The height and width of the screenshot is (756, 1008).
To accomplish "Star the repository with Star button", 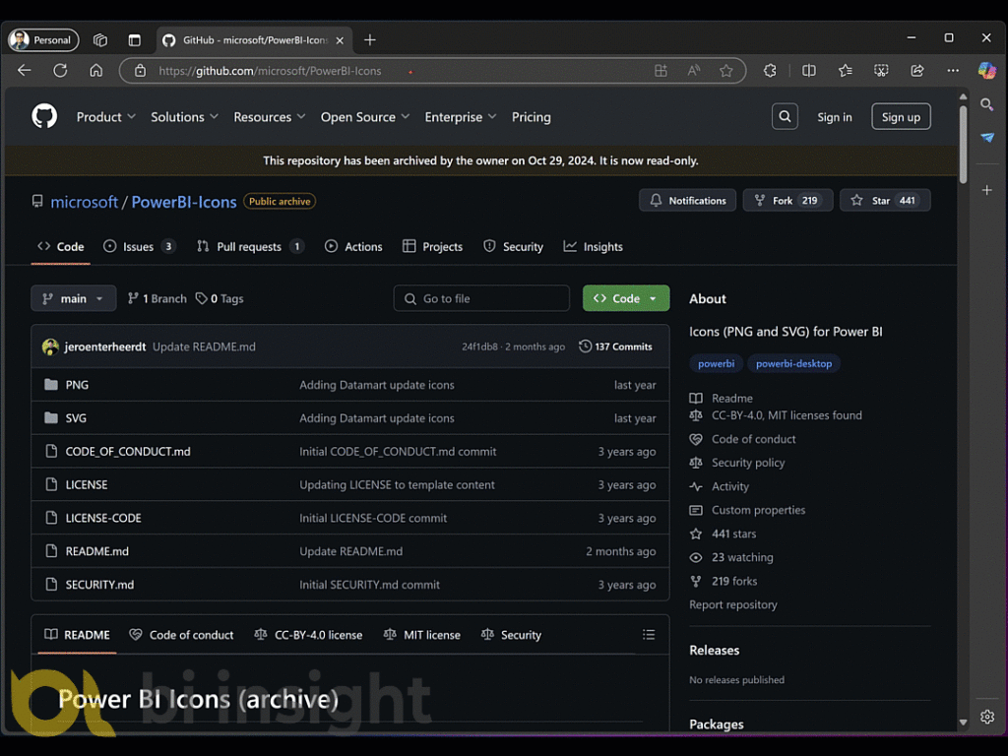I will (885, 201).
